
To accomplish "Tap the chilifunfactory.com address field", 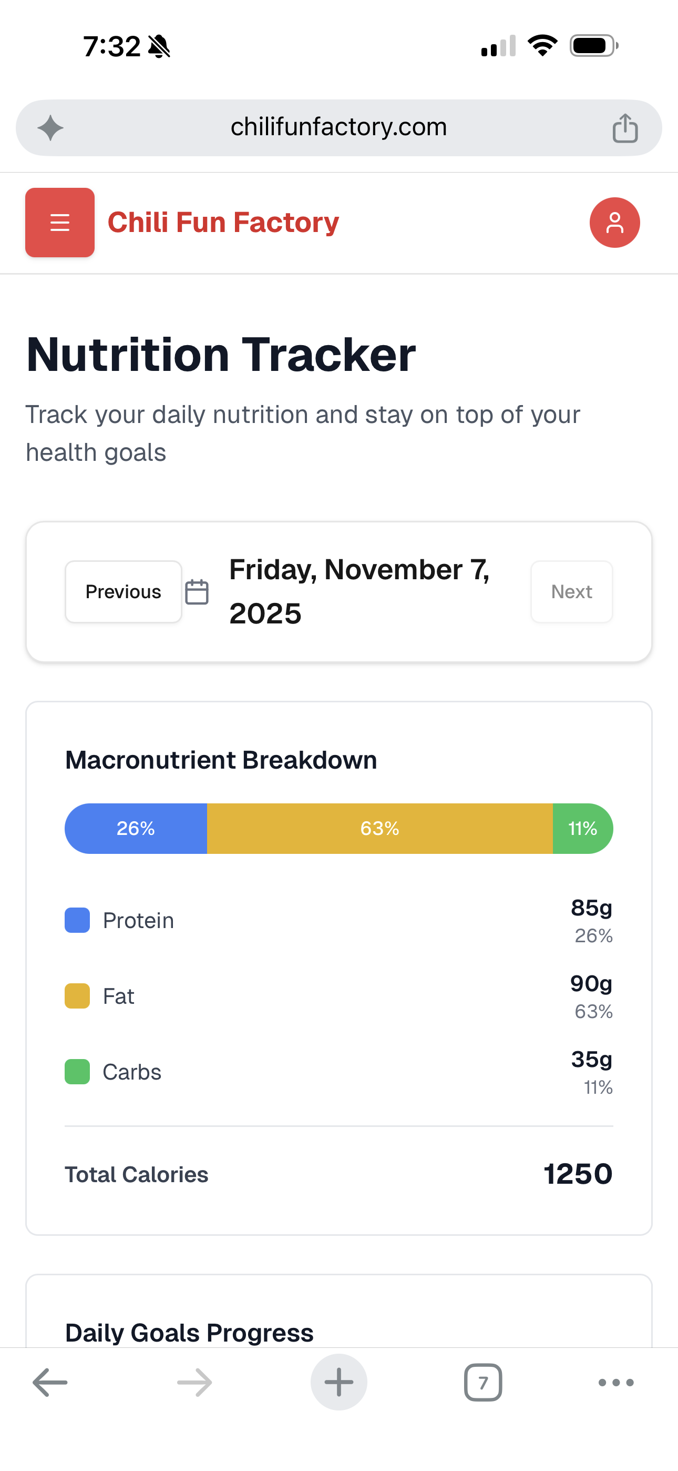I will pos(338,127).
